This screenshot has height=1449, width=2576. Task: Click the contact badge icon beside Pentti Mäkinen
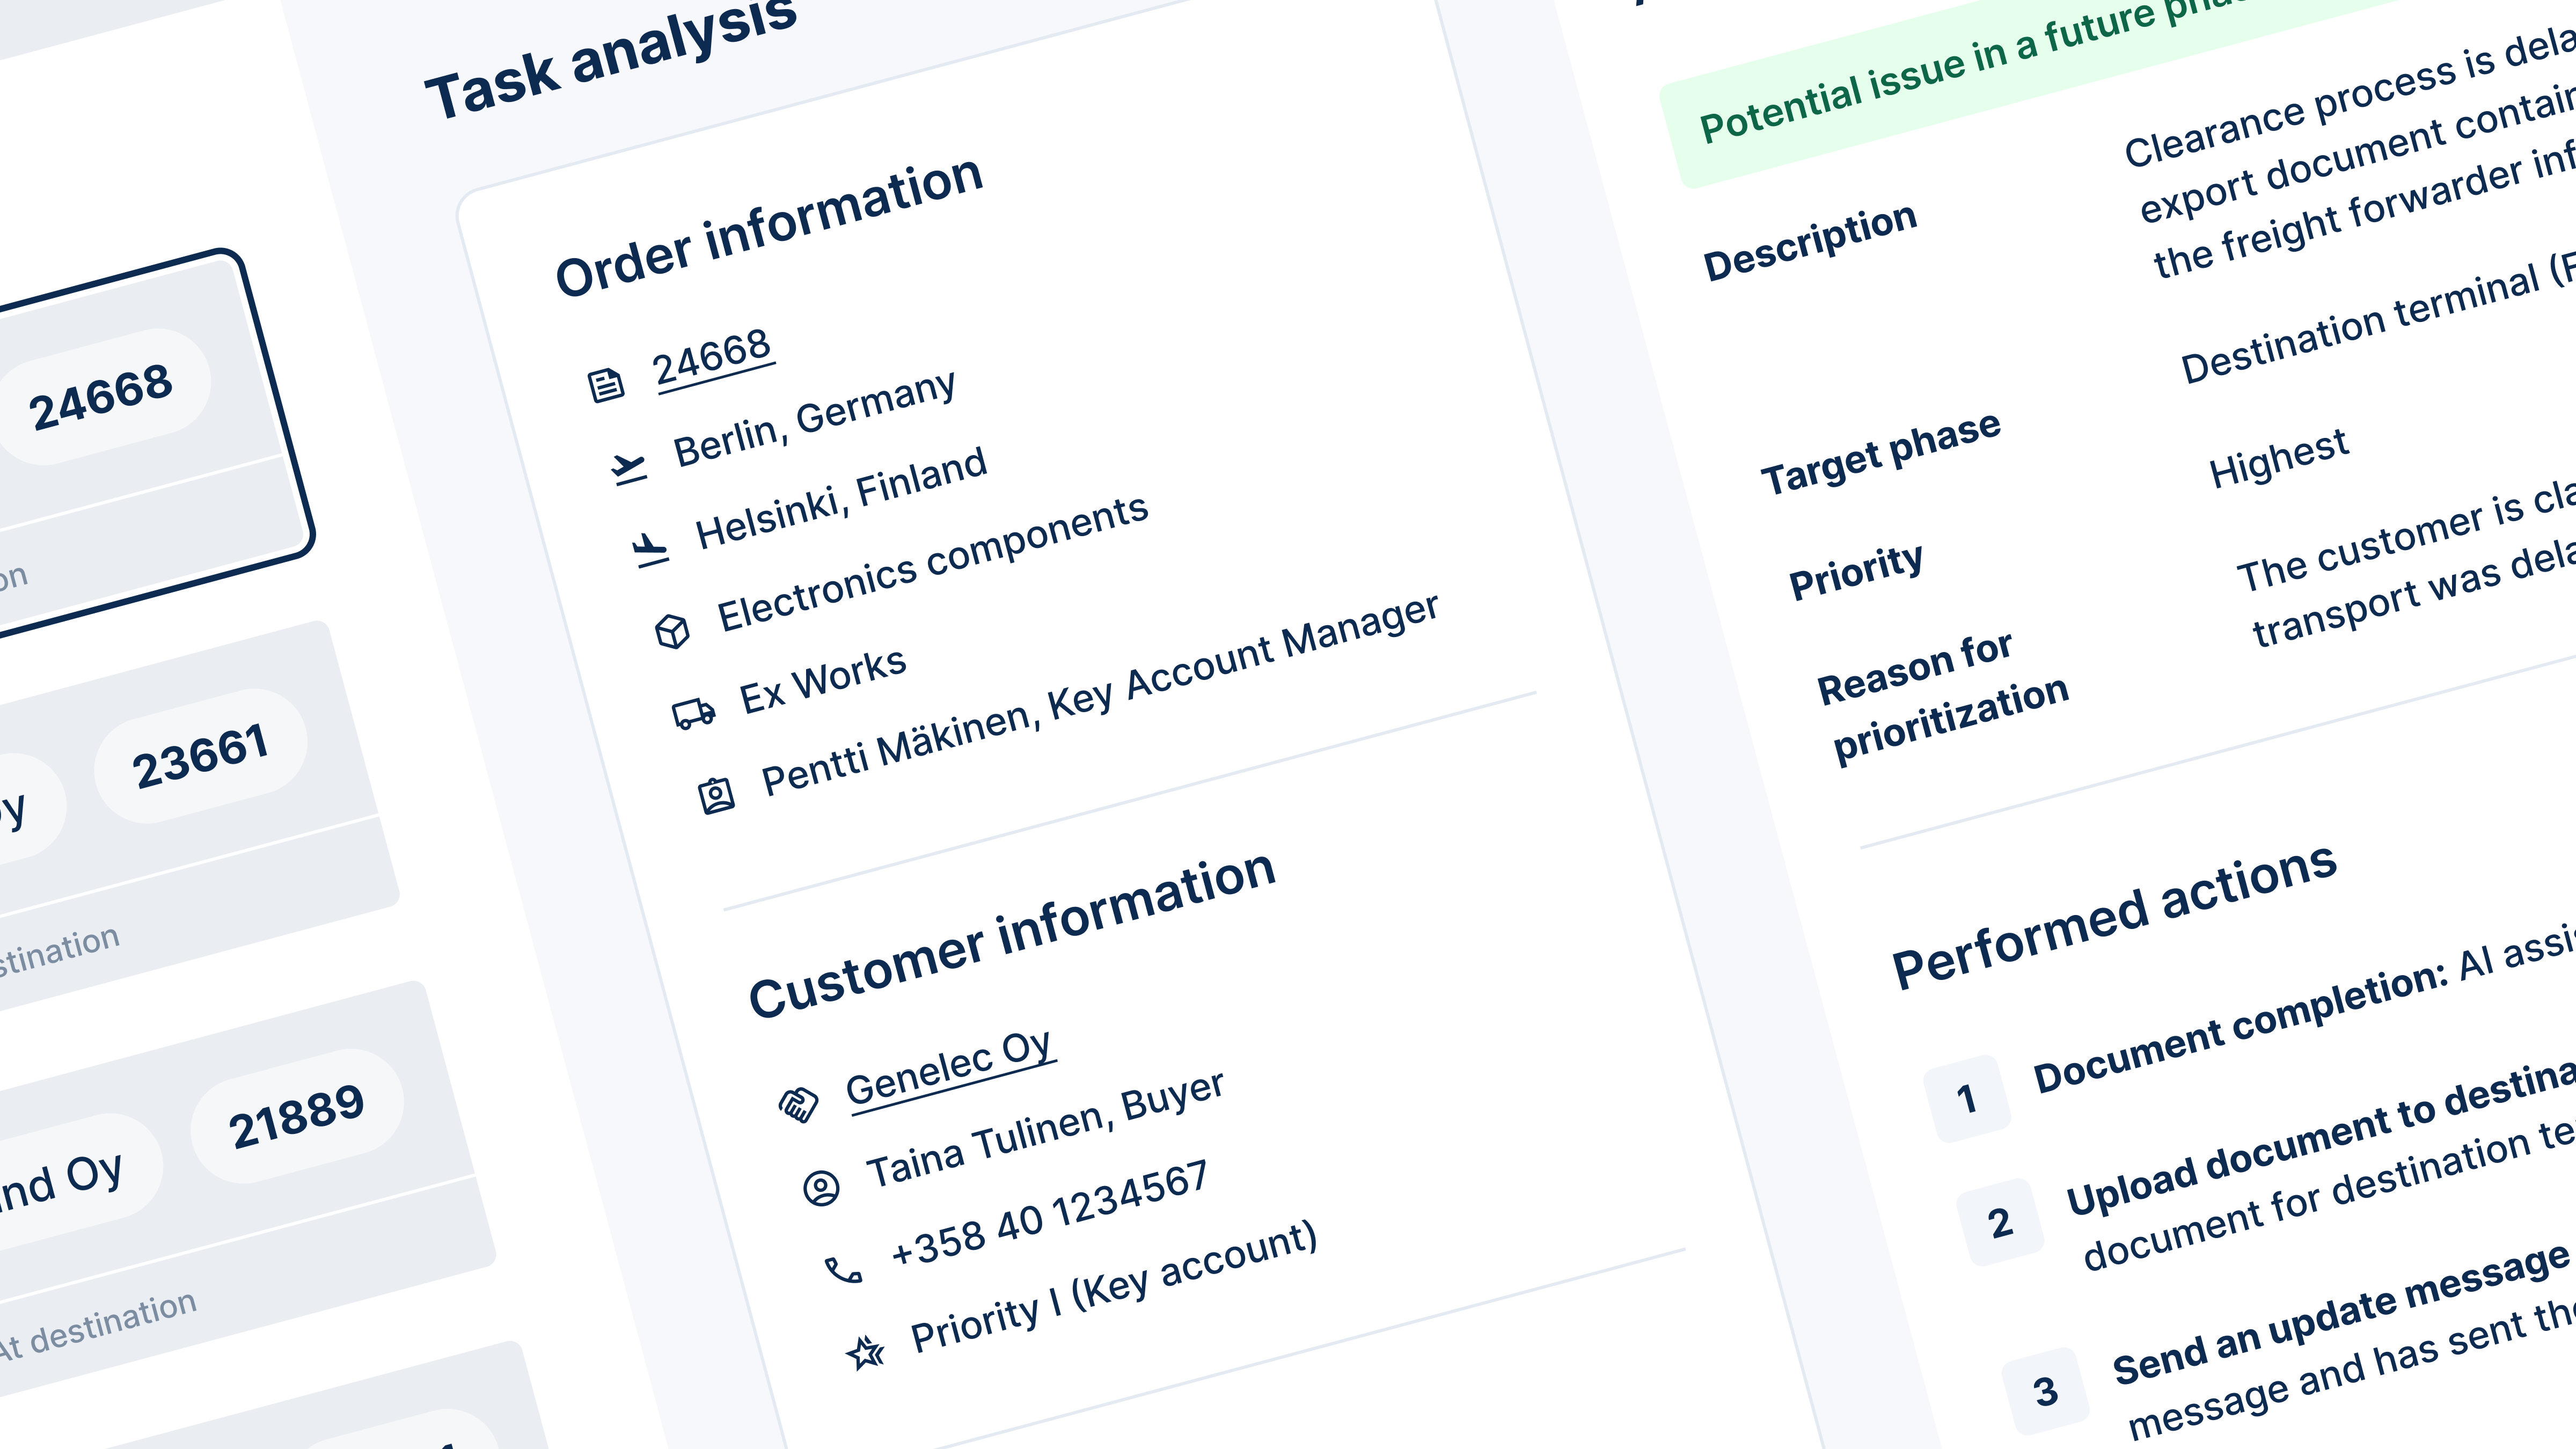[715, 796]
